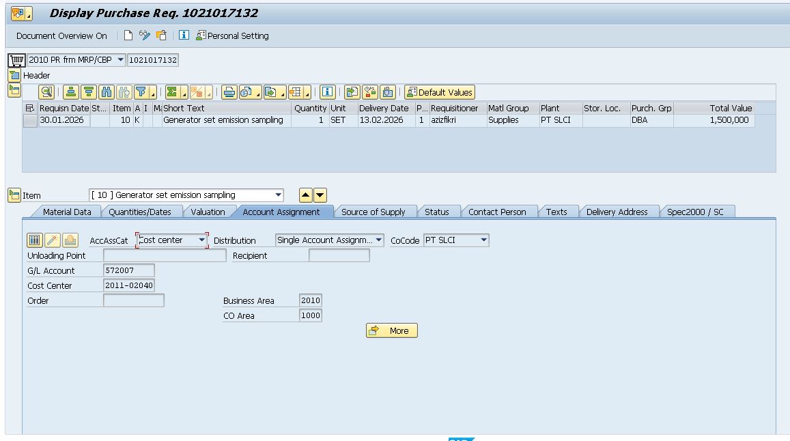Open the Quantities/Dates tab

[139, 212]
